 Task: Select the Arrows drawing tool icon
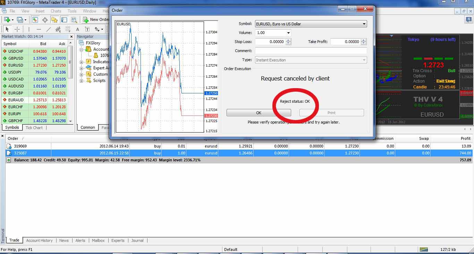(96, 29)
